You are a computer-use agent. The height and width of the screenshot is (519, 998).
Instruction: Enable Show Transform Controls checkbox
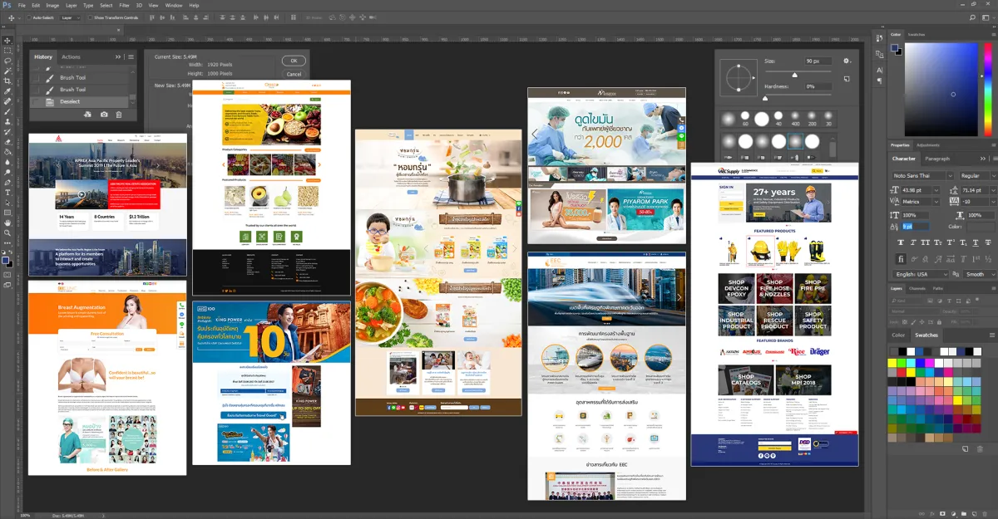coord(89,17)
